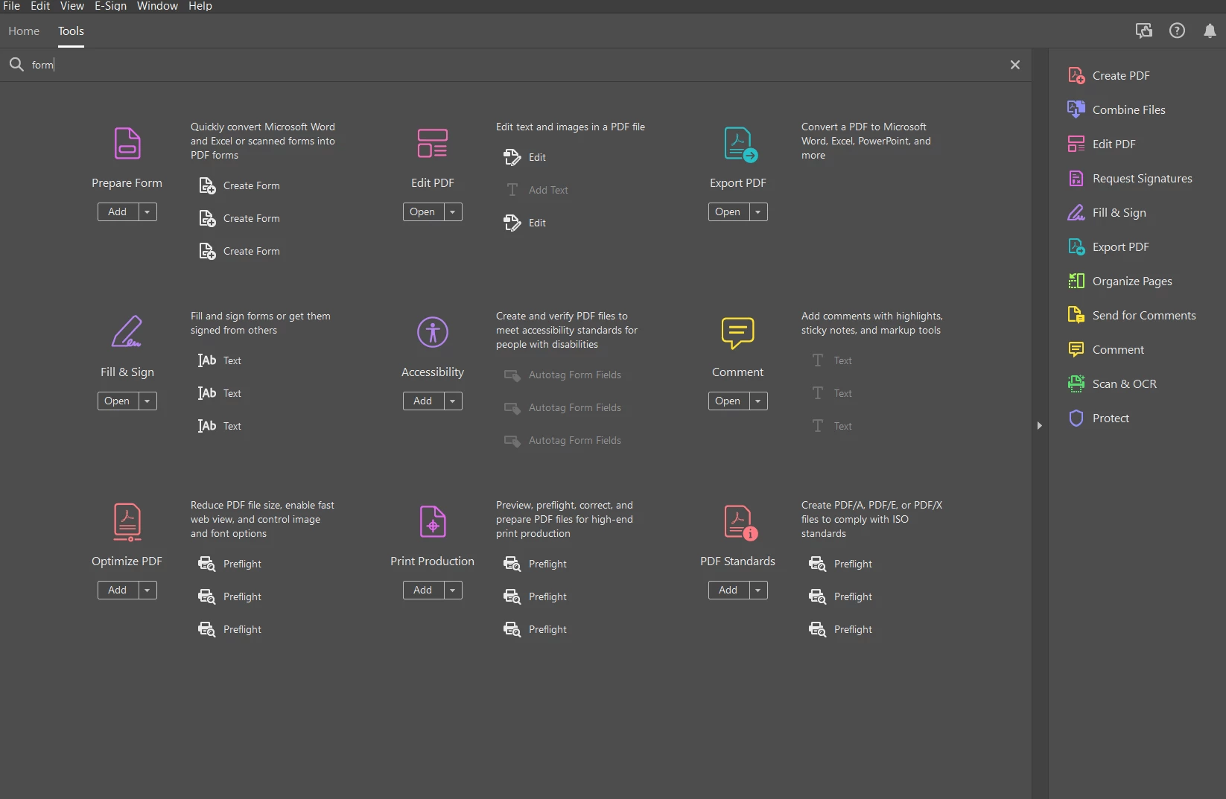Collapse the right tools pane arrow

pos(1040,426)
